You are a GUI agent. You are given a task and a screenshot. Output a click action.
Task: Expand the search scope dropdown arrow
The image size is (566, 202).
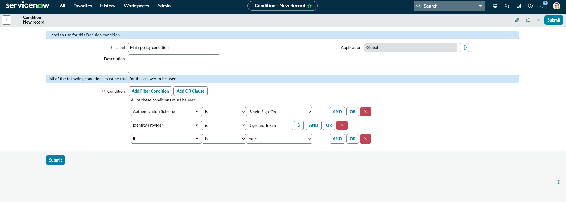pos(481,6)
